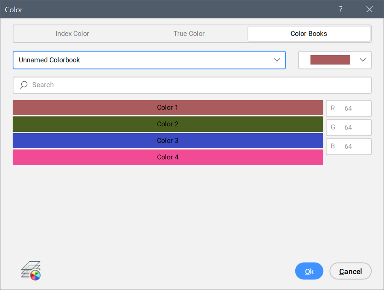The width and height of the screenshot is (384, 290).
Task: Click the layers color wheel icon
Action: pyautogui.click(x=31, y=270)
